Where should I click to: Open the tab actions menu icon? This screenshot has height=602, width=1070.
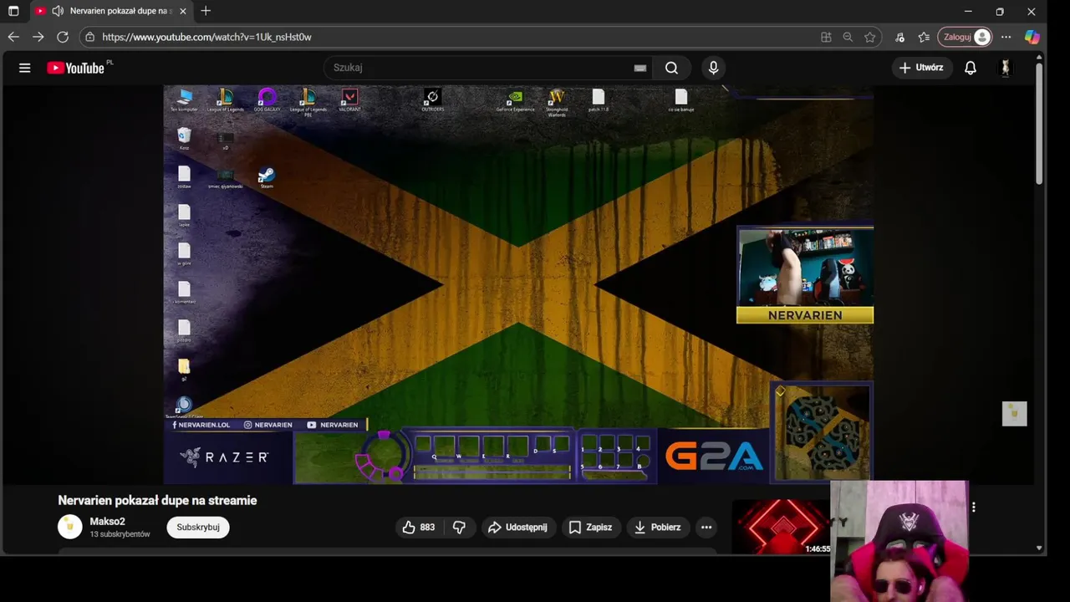tap(13, 11)
